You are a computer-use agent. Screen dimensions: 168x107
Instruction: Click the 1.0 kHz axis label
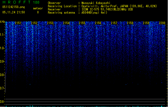click(x=2, y=48)
